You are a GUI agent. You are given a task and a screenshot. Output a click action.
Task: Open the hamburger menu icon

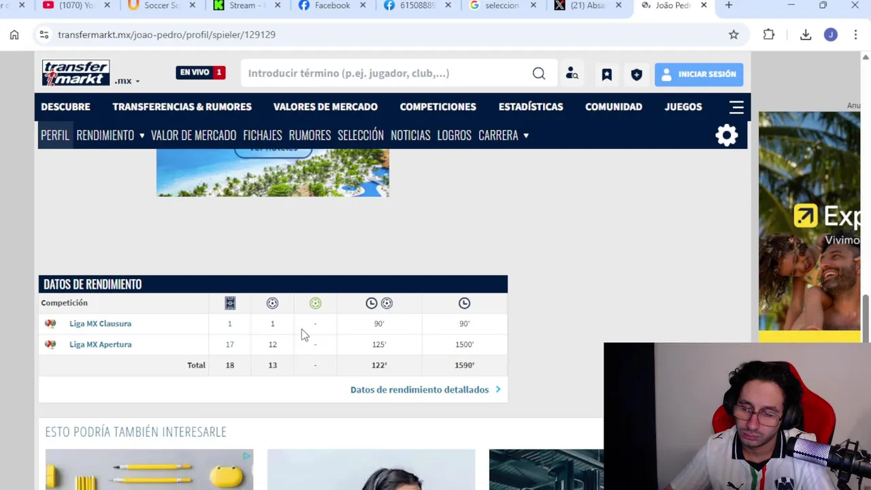click(737, 107)
